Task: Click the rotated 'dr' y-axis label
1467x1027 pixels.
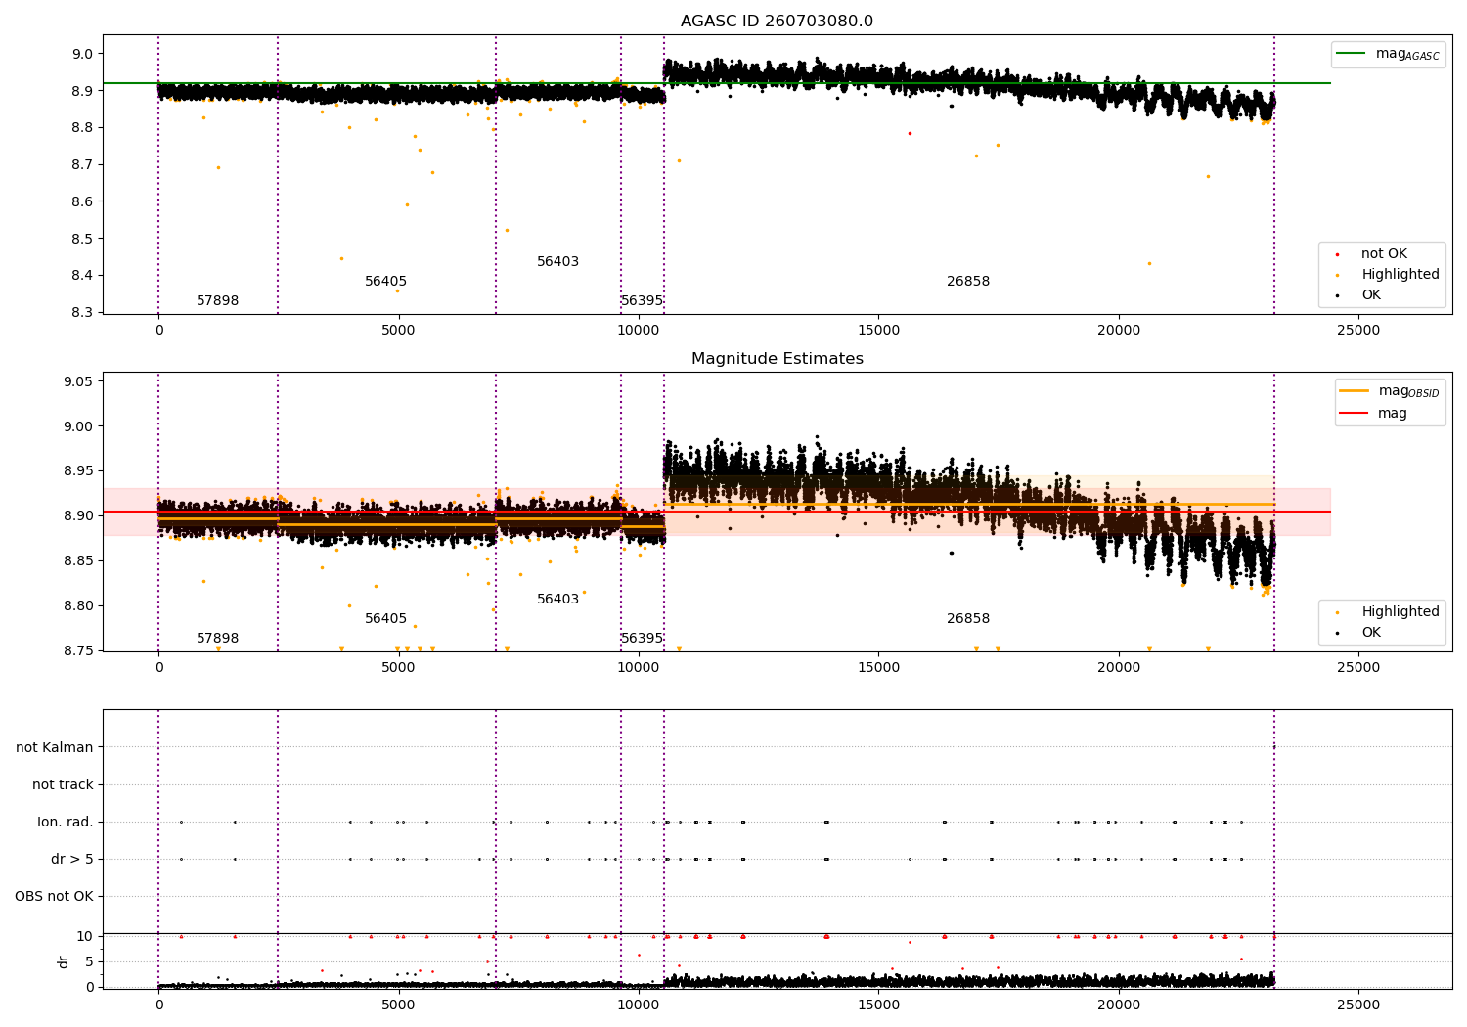Action: point(64,961)
